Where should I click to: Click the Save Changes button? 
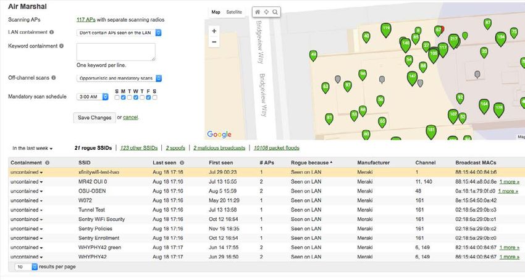[94, 118]
